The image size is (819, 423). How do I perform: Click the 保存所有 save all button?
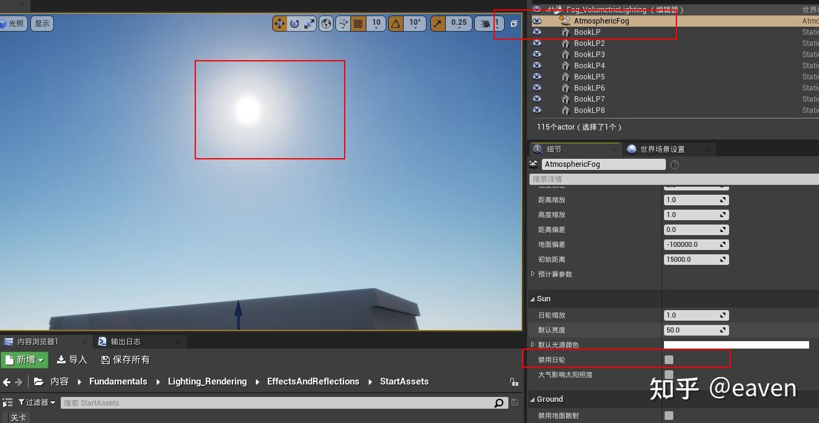tap(125, 360)
